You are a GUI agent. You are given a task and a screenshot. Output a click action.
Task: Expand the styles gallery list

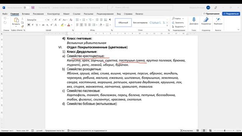click(167, 26)
